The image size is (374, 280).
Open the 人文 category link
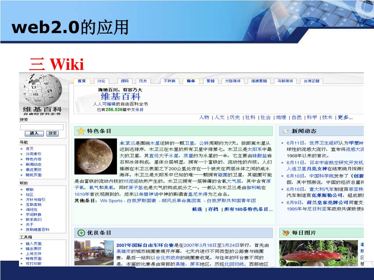pyautogui.click(x=220, y=117)
